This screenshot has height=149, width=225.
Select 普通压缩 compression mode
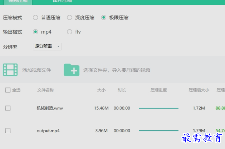(35, 18)
